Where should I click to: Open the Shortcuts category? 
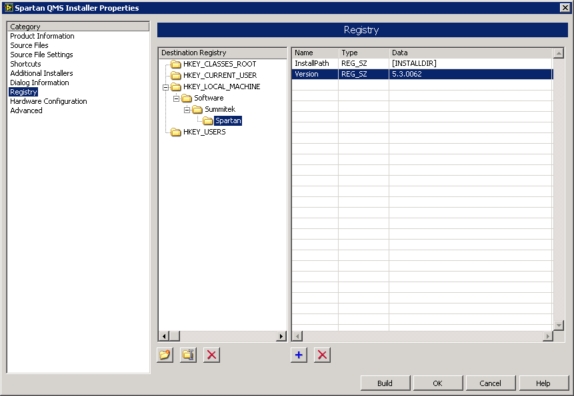(x=25, y=64)
